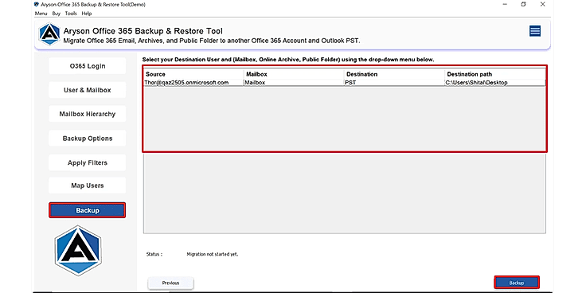Open the Backup Options step

click(88, 139)
